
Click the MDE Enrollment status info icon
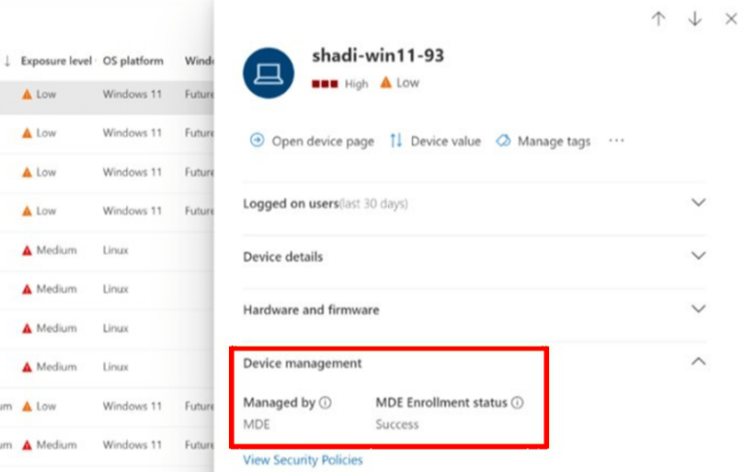(517, 403)
